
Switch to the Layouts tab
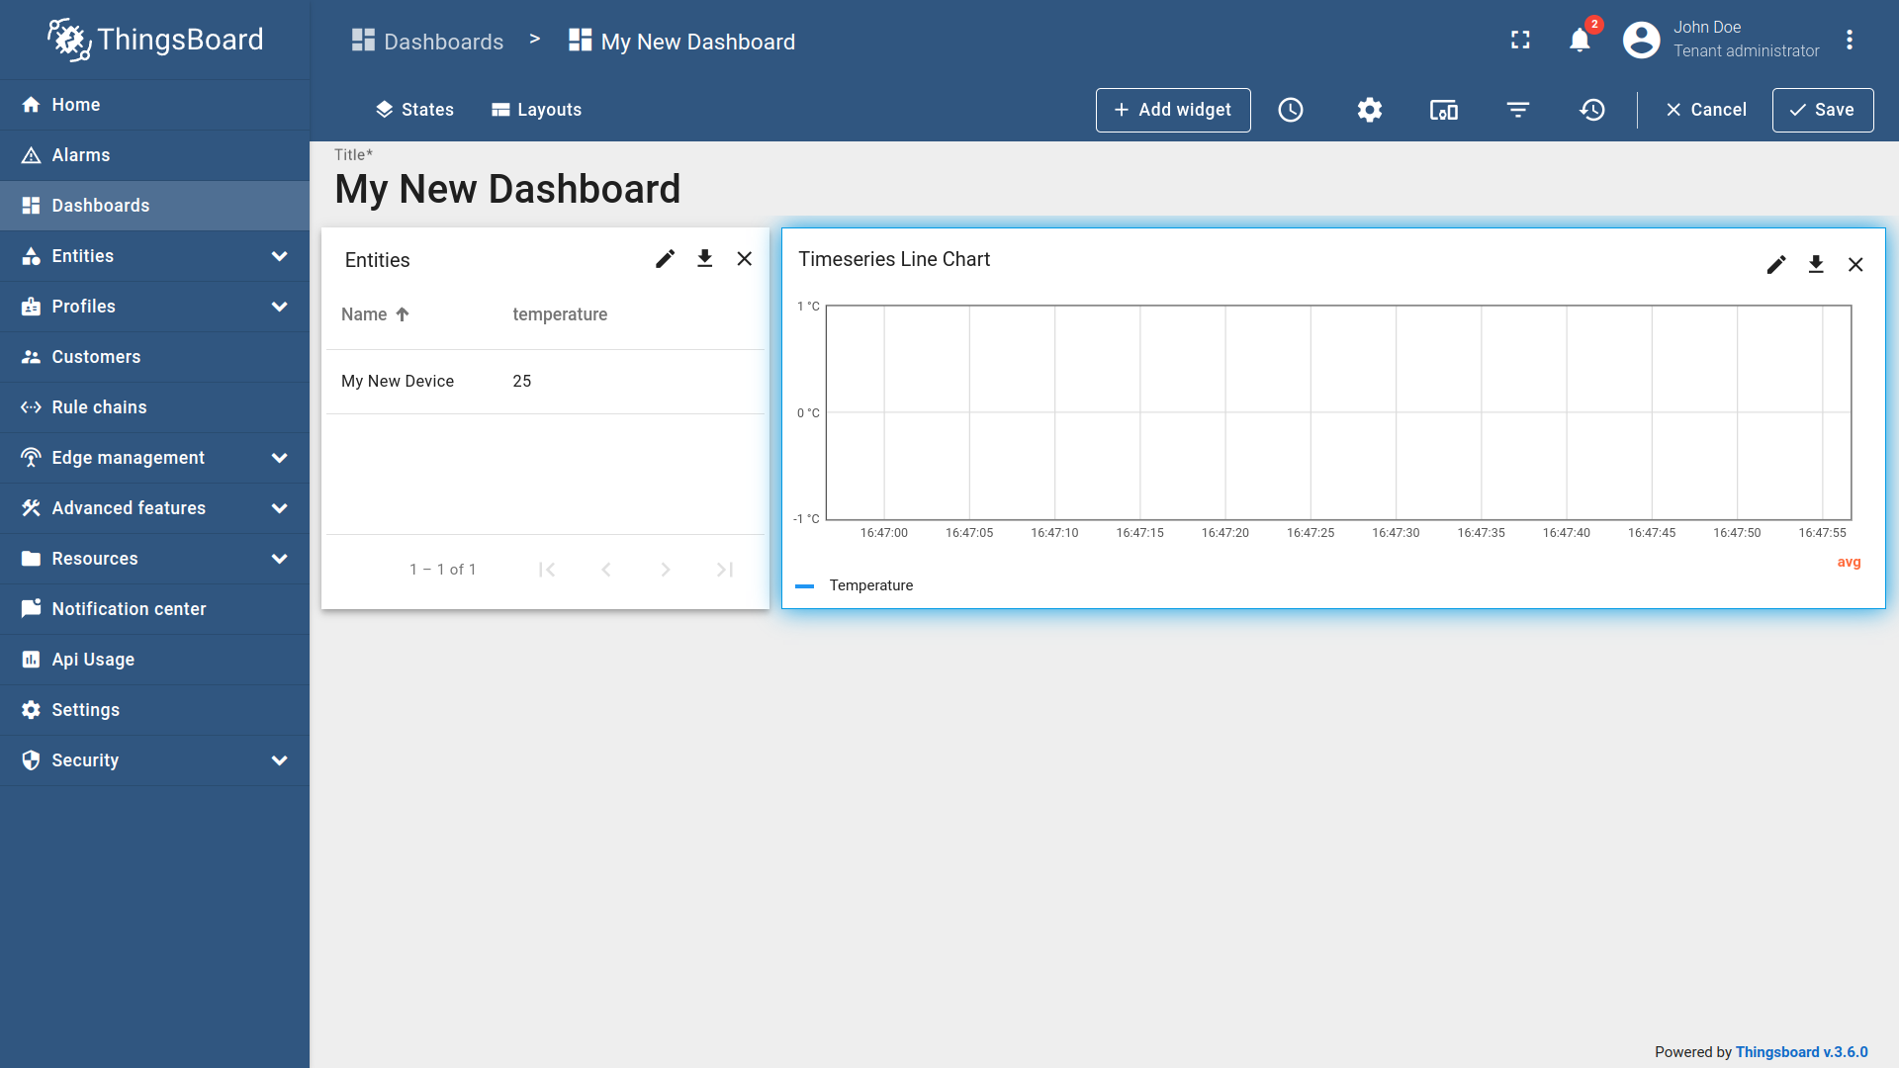[536, 110]
